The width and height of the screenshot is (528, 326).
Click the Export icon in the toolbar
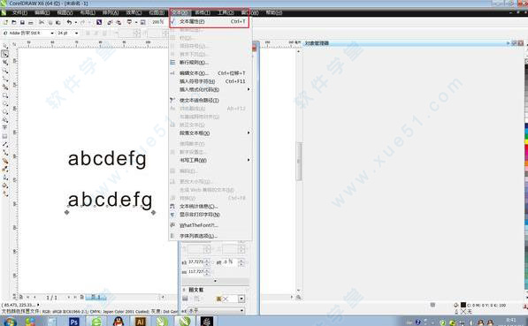[x=119, y=22]
